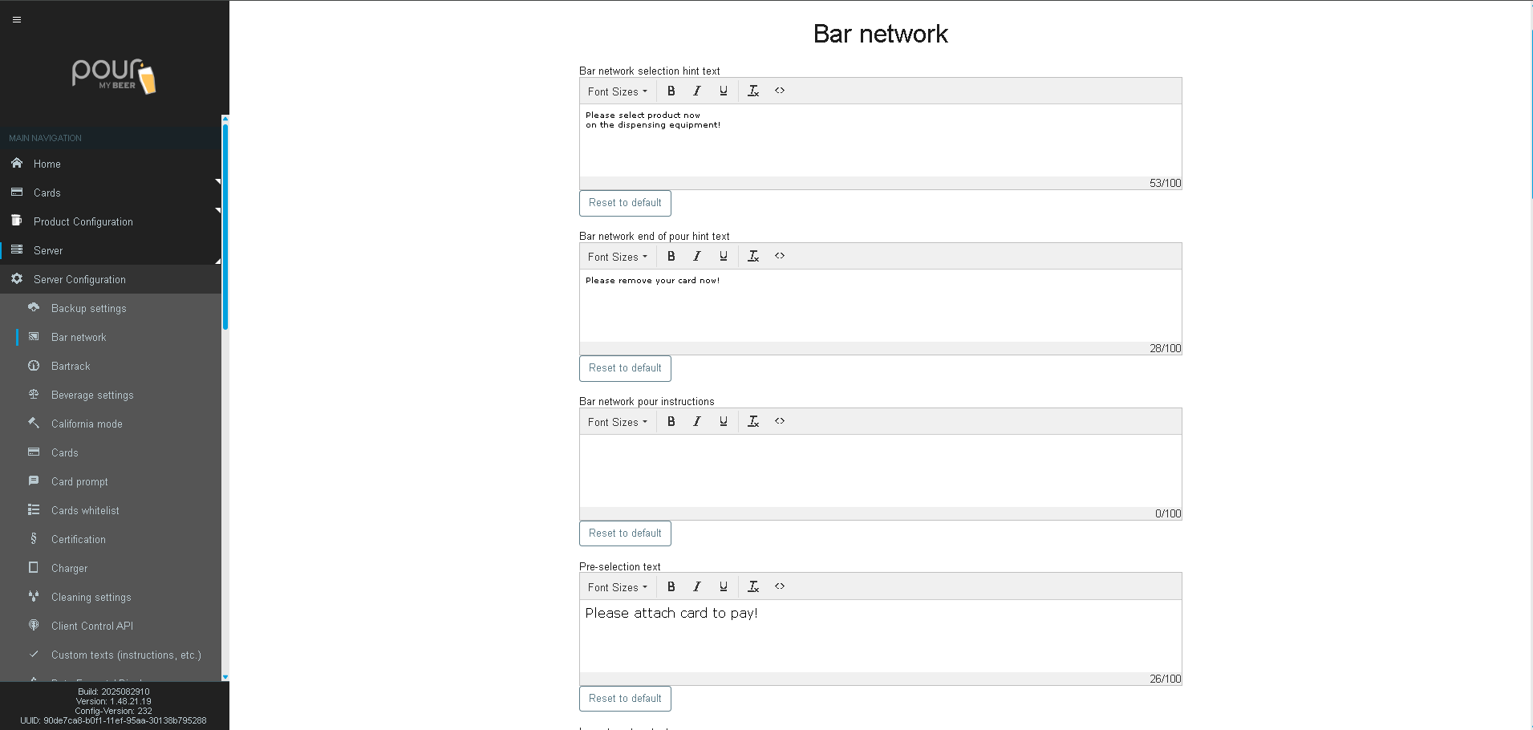This screenshot has height=730, width=1533.
Task: Toggle underline in pour instructions editor
Action: (x=724, y=422)
